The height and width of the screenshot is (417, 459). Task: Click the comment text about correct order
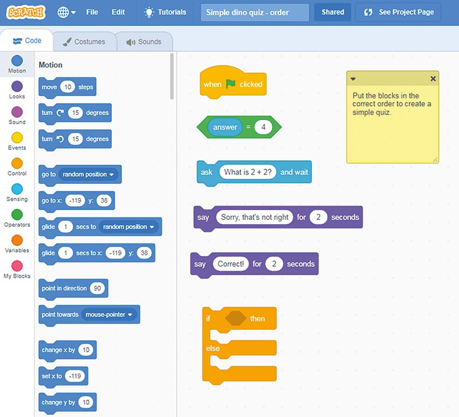[391, 104]
